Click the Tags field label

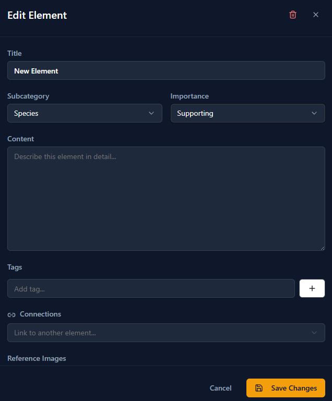click(x=15, y=267)
